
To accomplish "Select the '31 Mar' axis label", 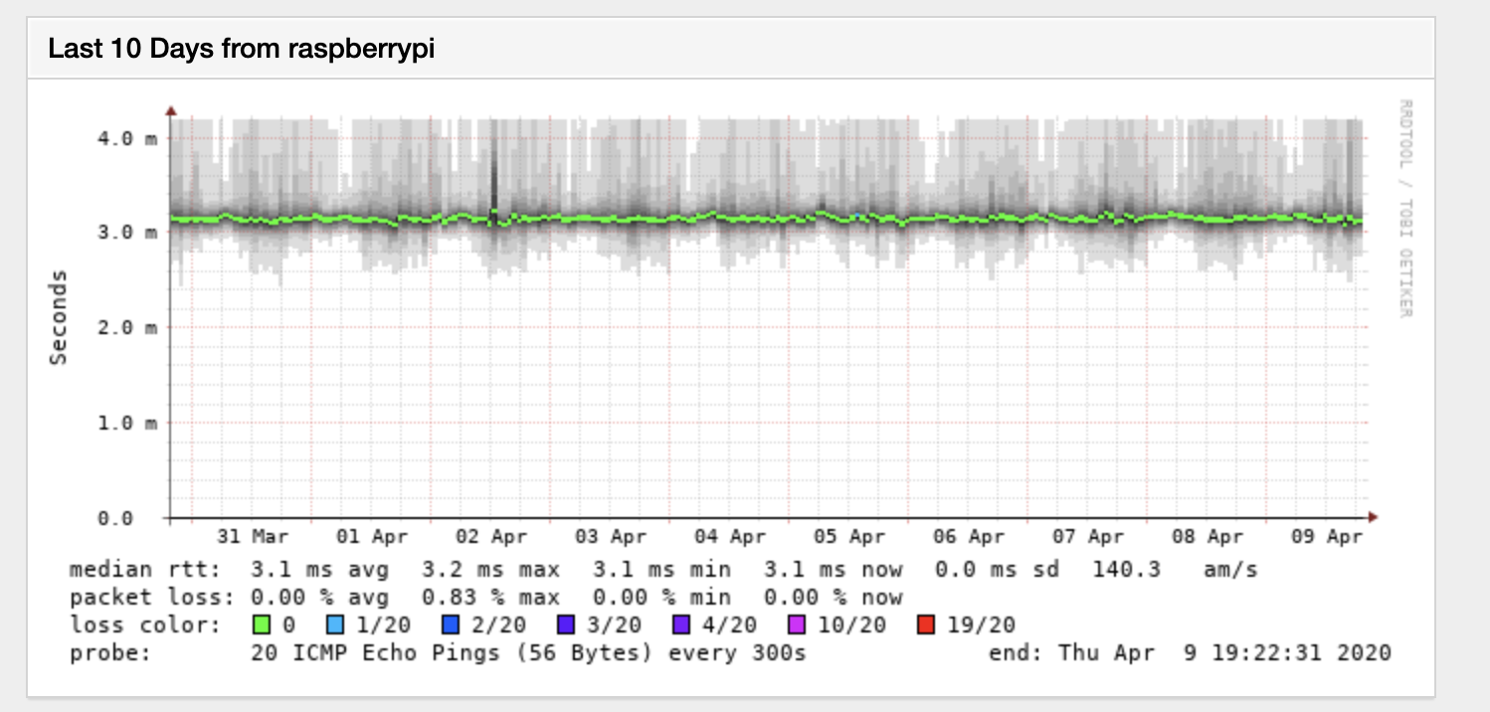I will coord(253,535).
